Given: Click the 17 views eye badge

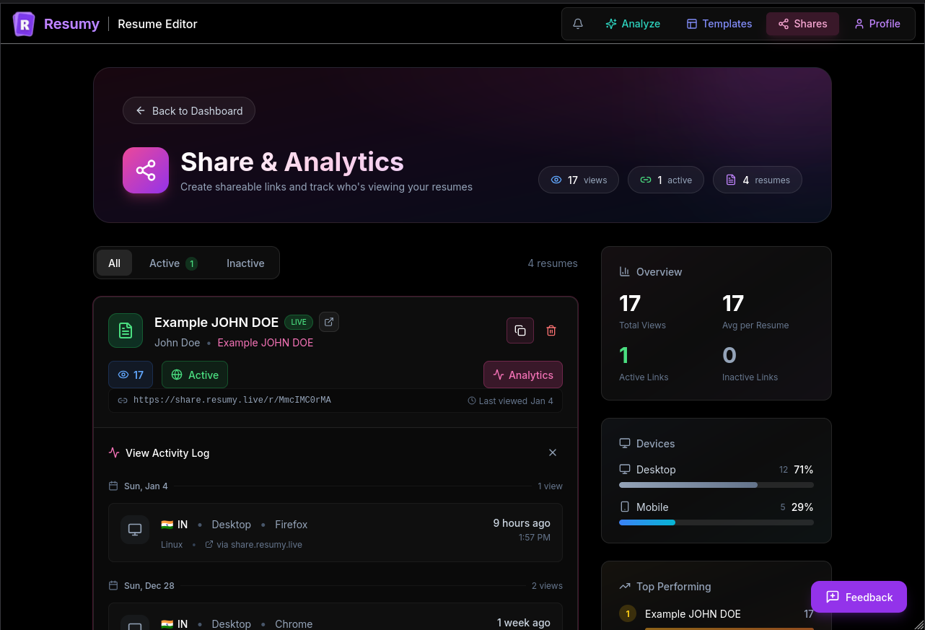Looking at the screenshot, I should point(131,375).
